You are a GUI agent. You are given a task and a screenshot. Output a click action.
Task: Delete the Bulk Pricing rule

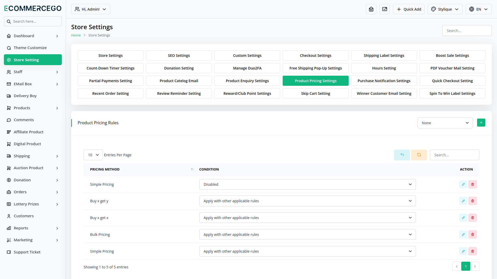click(473, 235)
